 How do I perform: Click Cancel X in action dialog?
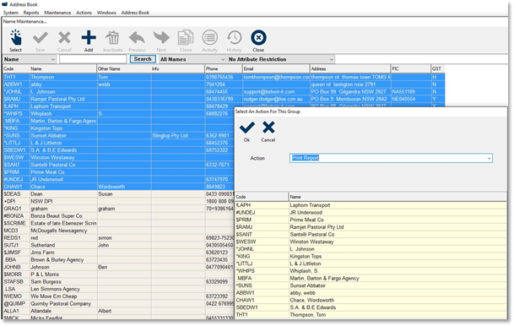(268, 128)
